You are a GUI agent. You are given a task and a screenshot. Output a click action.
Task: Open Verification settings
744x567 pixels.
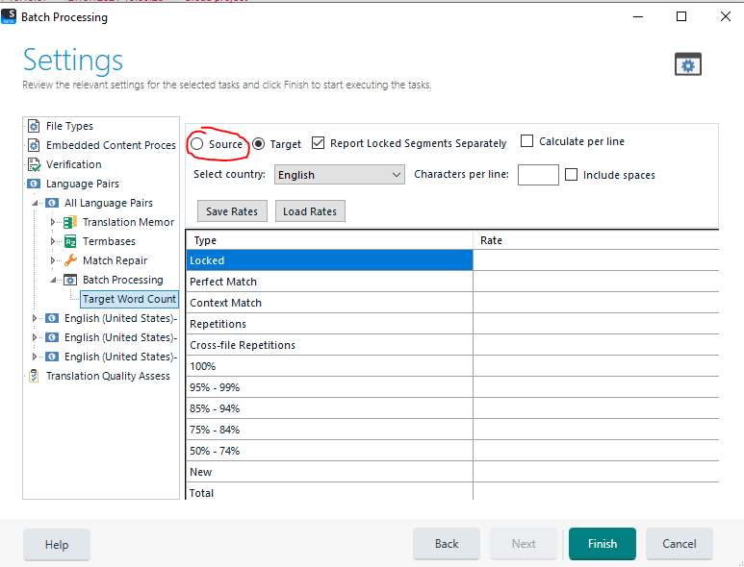(73, 164)
